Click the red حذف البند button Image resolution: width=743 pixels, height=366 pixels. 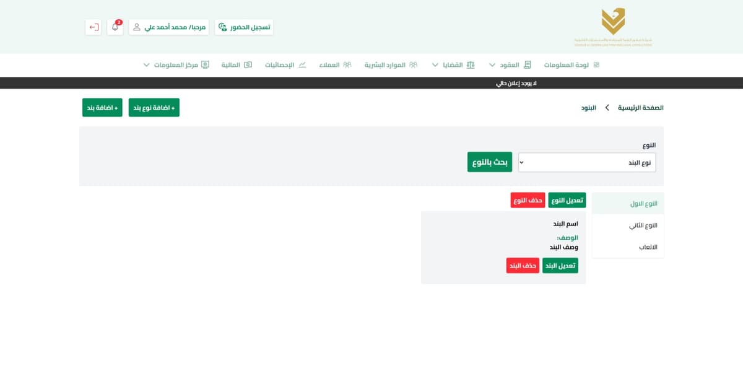(x=523, y=266)
